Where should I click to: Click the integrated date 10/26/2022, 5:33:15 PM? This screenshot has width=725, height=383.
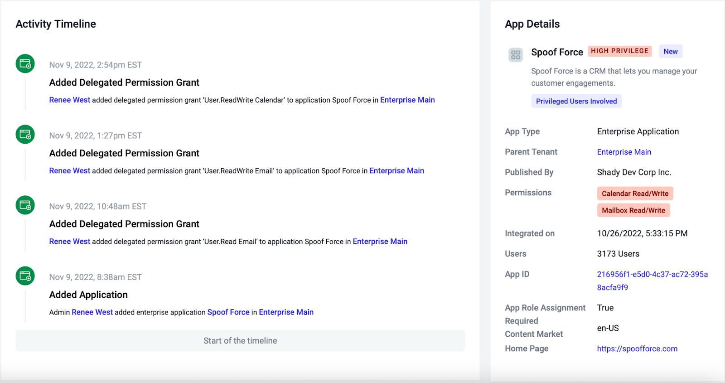point(642,233)
